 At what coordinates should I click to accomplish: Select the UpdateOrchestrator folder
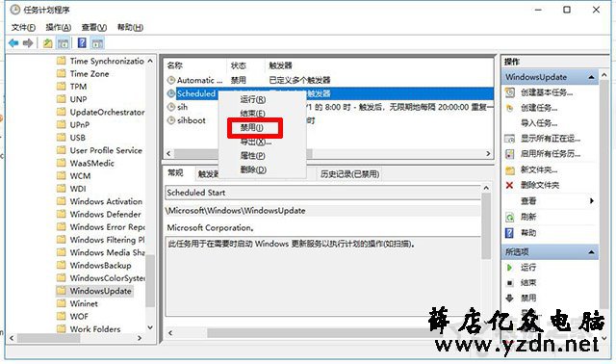[100, 112]
